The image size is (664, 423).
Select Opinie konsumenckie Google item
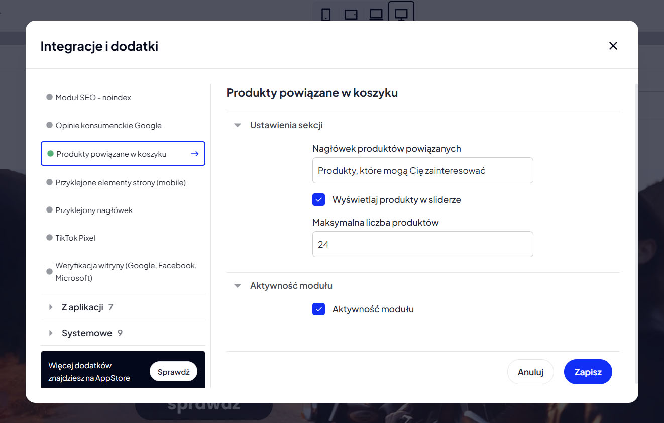pyautogui.click(x=108, y=126)
